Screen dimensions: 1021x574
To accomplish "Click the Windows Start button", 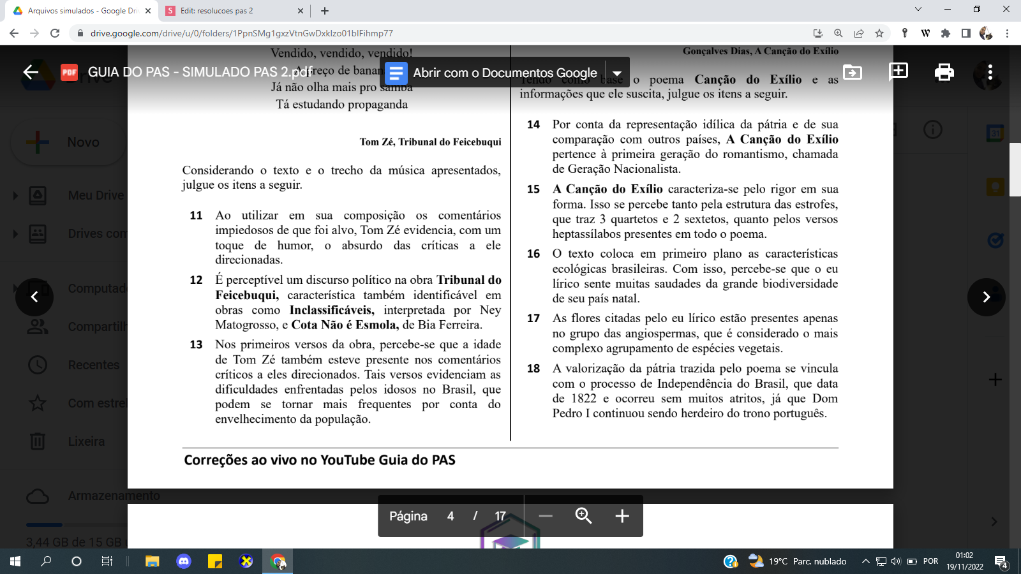I will (15, 561).
